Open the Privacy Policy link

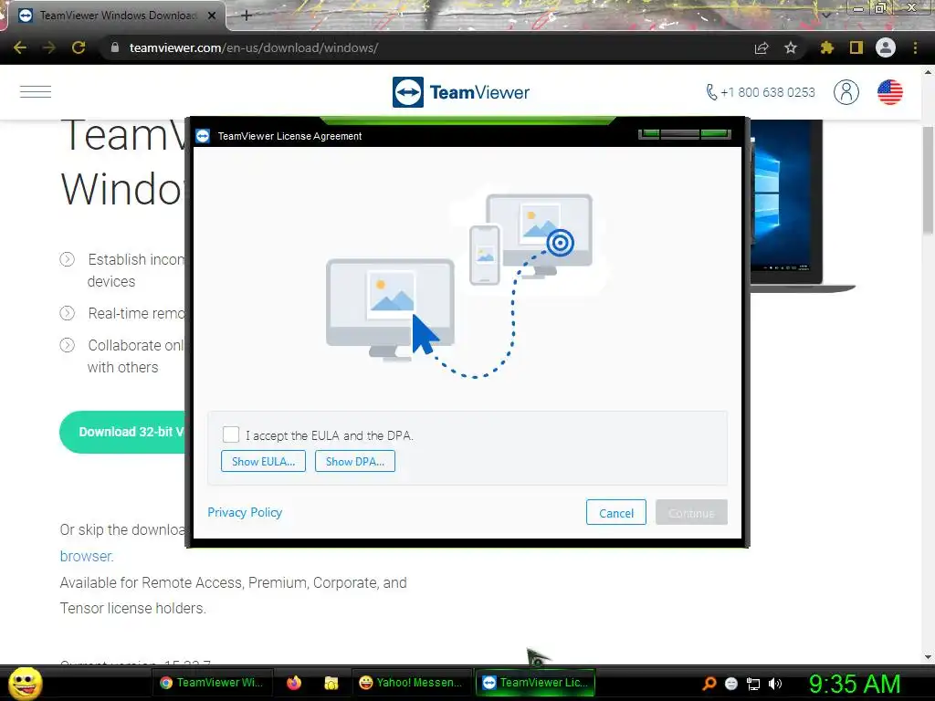(x=245, y=513)
